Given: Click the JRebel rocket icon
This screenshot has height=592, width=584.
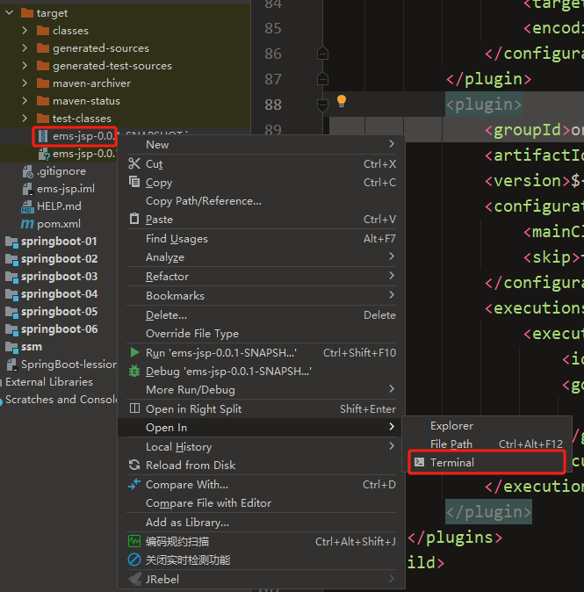Looking at the screenshot, I should click(x=134, y=579).
